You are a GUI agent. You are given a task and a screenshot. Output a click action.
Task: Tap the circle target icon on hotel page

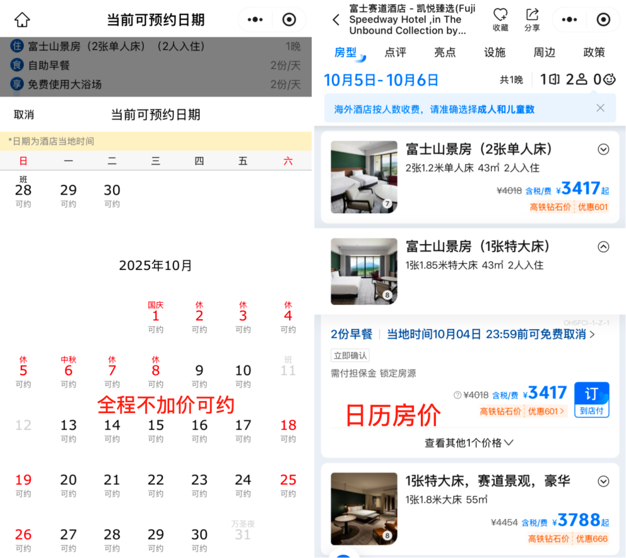(603, 19)
